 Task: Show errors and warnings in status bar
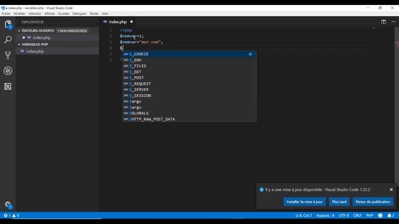[11, 215]
